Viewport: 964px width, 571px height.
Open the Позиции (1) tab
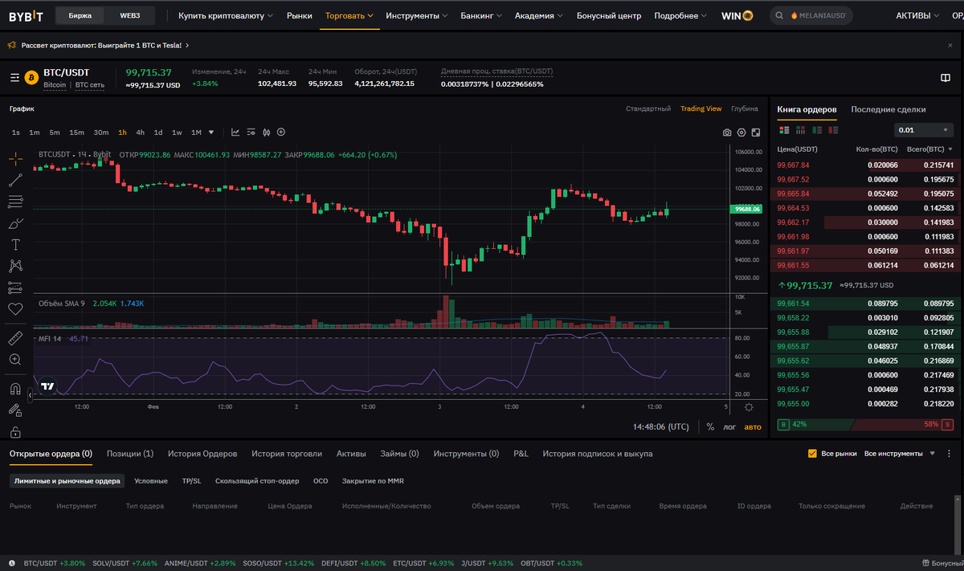[130, 454]
